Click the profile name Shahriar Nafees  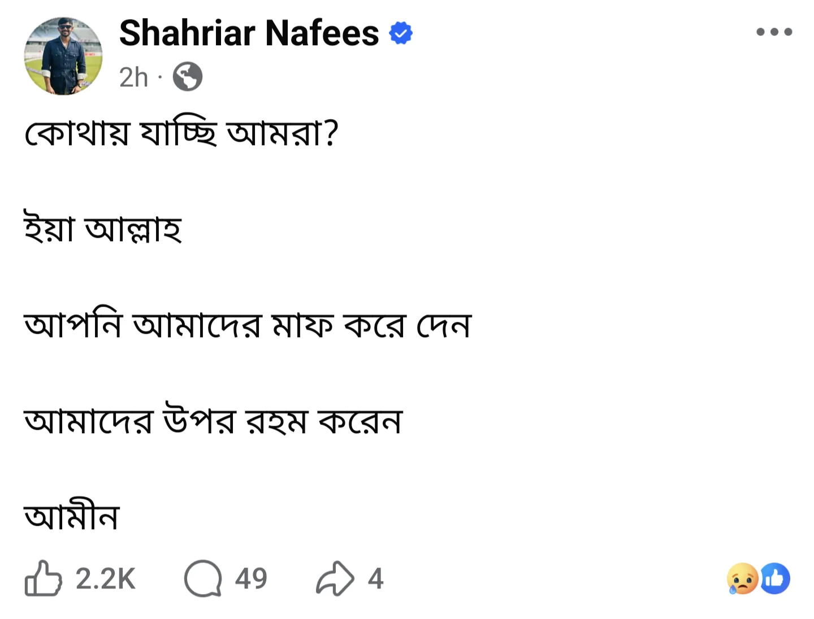tap(248, 33)
